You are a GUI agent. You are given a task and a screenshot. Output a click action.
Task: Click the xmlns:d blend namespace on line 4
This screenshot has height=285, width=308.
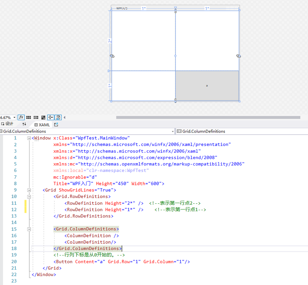(x=135, y=157)
